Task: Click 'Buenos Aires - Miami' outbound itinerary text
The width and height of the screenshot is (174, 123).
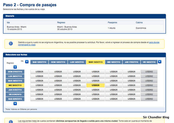Action: [x=17, y=27]
